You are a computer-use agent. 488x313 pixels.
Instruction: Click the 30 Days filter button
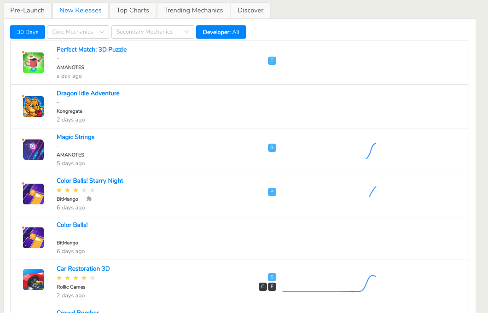28,32
